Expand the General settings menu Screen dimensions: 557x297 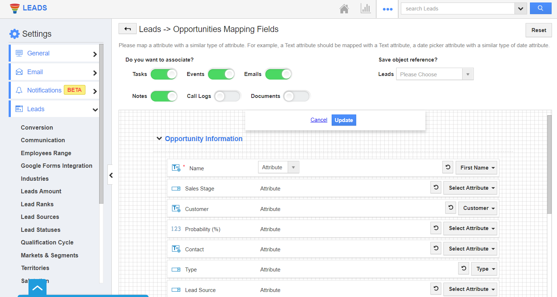tap(95, 54)
